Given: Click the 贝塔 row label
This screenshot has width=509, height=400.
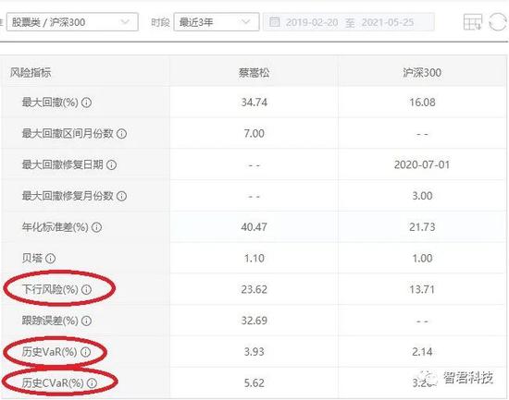Looking at the screenshot, I should click(31, 259).
